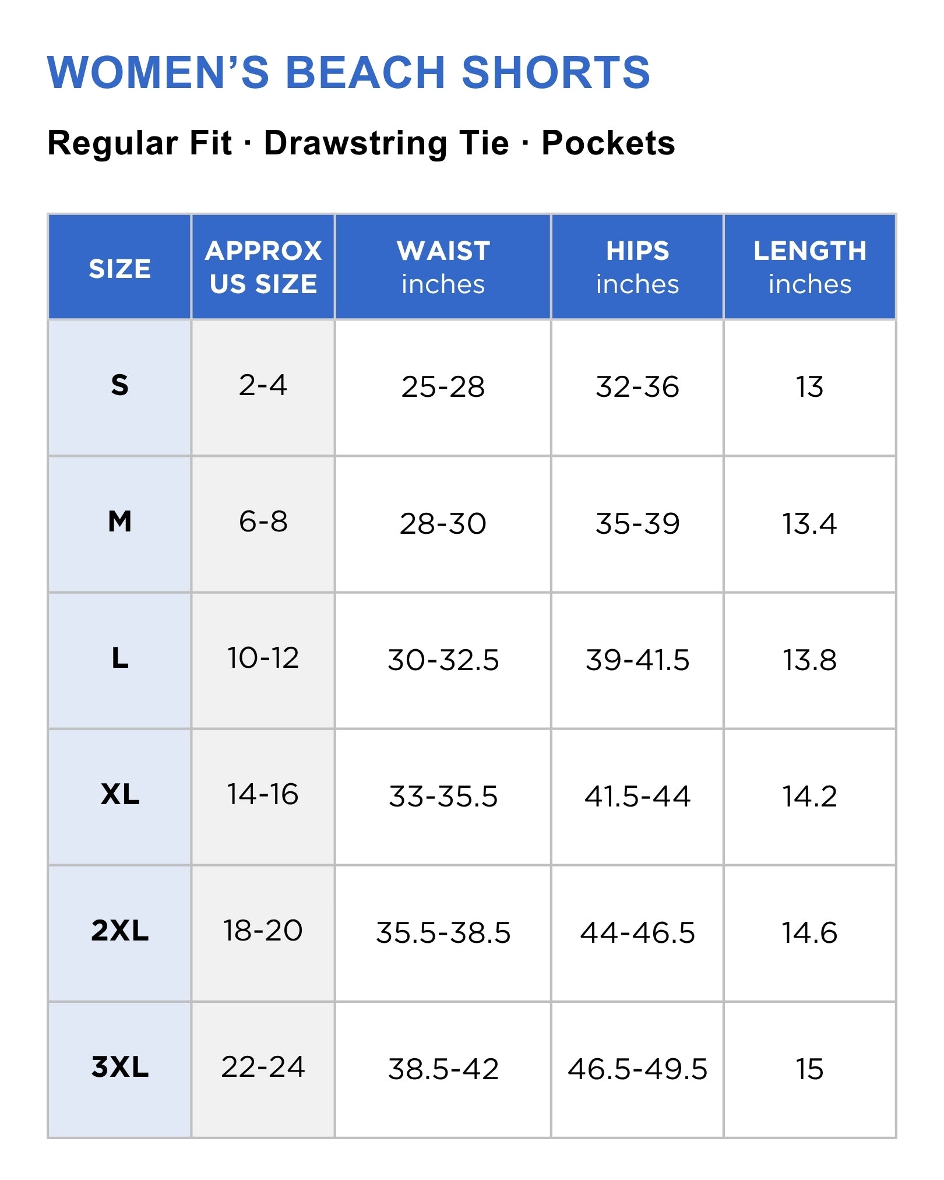Select the XL row label
This screenshot has height=1180, width=944.
(119, 797)
